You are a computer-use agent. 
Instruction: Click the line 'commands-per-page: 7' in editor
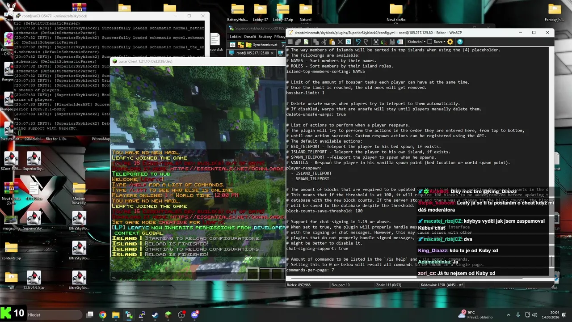pyautogui.click(x=310, y=270)
